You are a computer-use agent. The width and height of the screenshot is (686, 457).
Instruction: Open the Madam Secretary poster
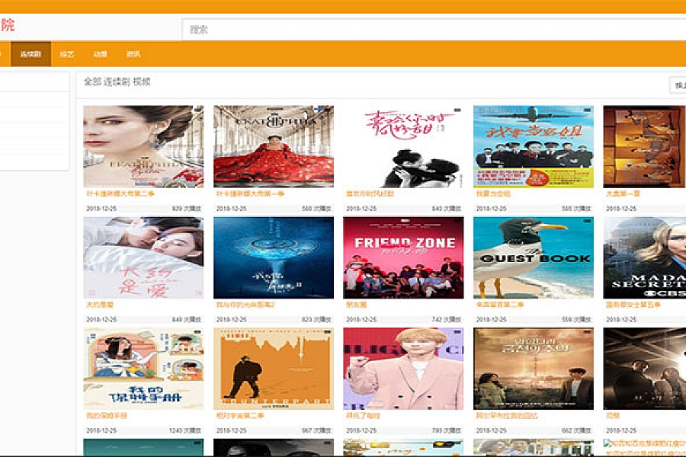coord(644,257)
